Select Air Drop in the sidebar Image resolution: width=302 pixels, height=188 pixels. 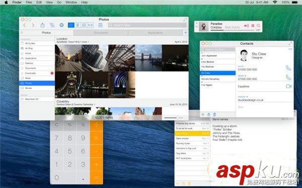pyautogui.click(x=37, y=48)
